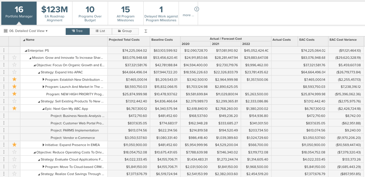The image size is (365, 177).
Task: Collapse Strategy: Expand Into APAC node
Action: pos(39,72)
